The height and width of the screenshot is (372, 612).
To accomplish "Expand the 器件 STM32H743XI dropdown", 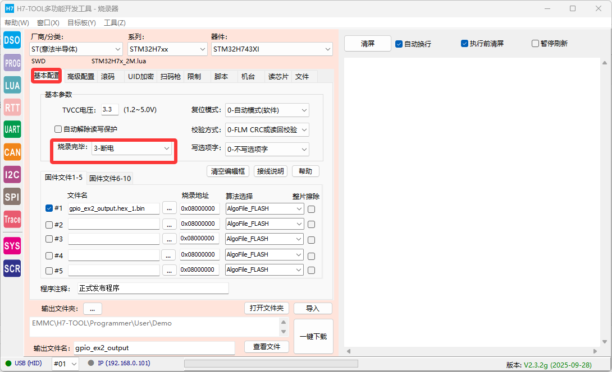I will click(x=272, y=49).
